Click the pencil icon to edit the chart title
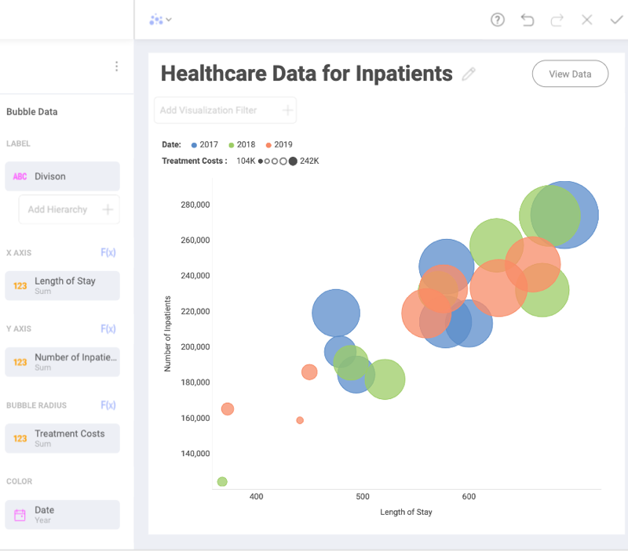 tap(469, 74)
